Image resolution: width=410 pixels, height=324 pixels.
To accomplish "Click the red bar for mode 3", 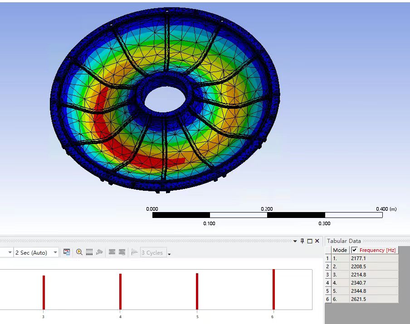I will 44,292.
